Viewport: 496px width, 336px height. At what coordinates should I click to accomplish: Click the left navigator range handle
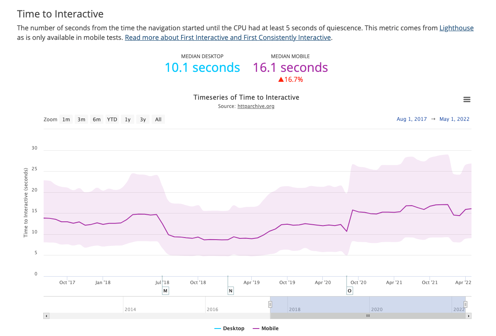pos(270,304)
